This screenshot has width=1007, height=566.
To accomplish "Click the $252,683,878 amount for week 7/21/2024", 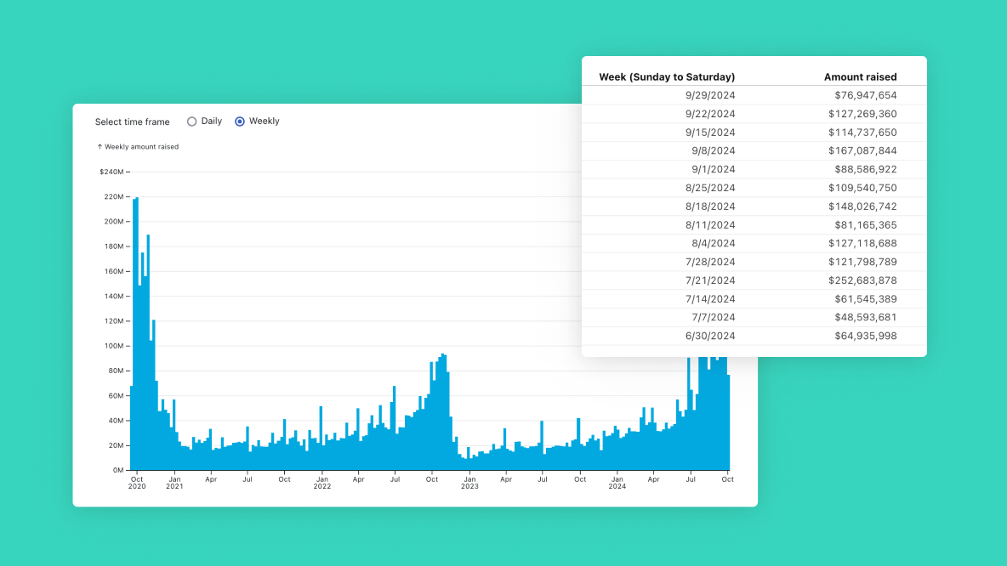I will [x=862, y=280].
